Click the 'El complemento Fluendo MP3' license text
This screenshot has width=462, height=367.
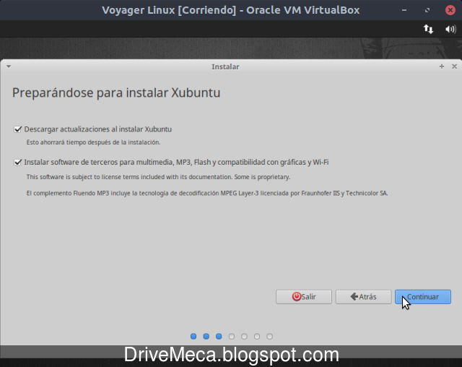[207, 193]
